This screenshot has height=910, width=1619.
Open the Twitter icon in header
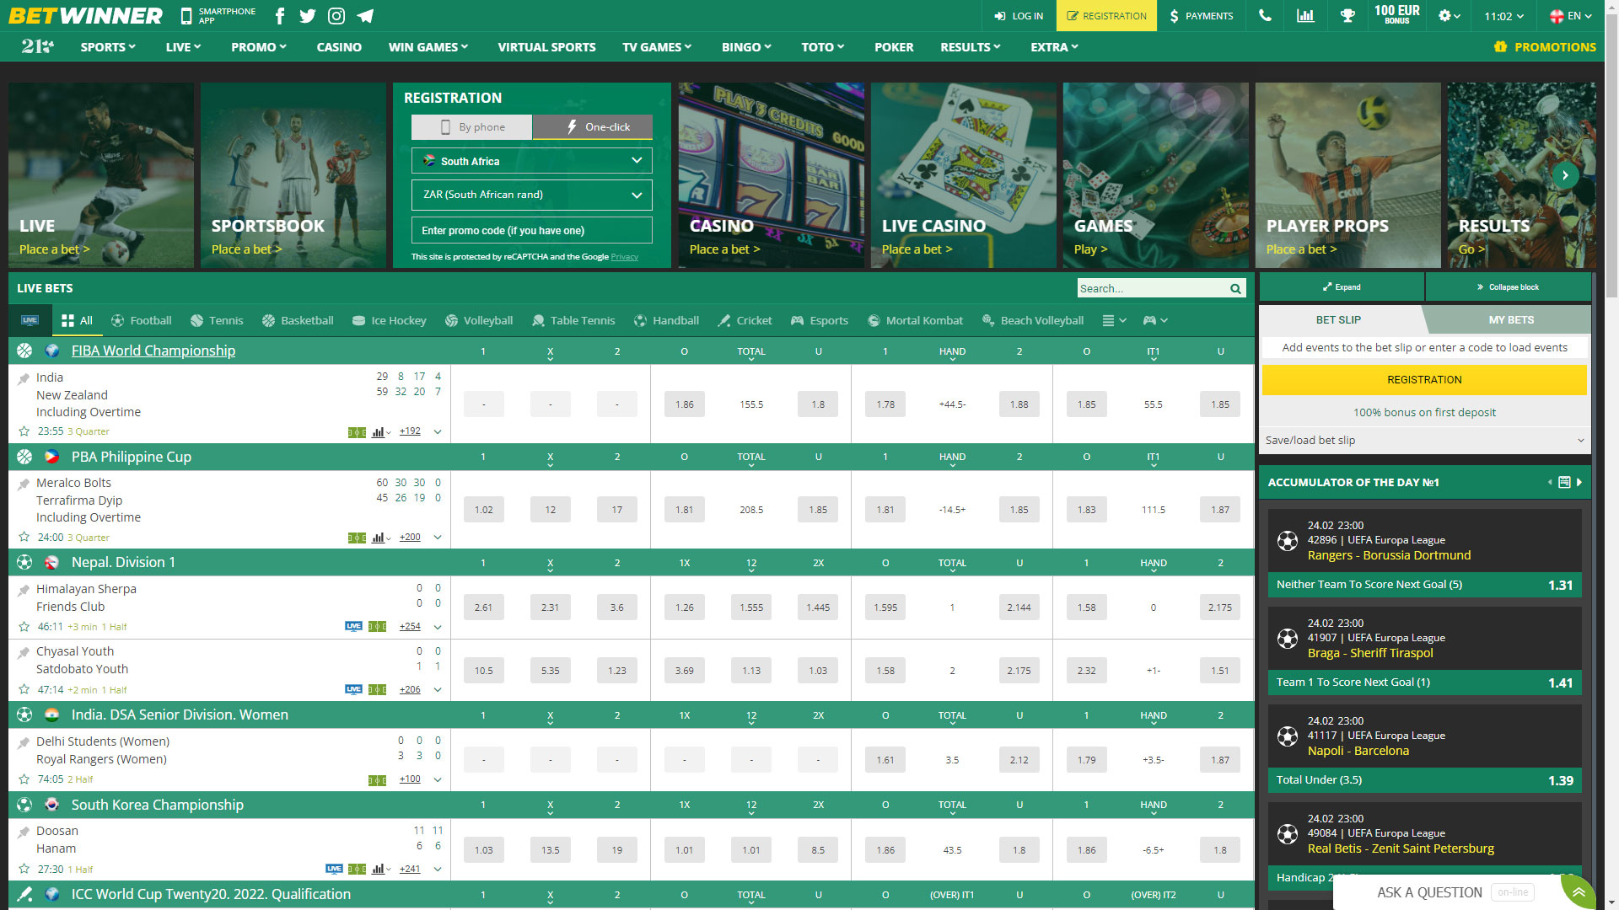pos(308,16)
